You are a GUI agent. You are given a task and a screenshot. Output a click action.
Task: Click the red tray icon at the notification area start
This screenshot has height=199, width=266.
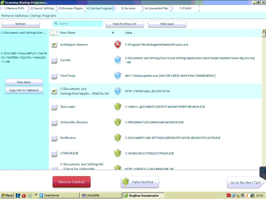229,196
